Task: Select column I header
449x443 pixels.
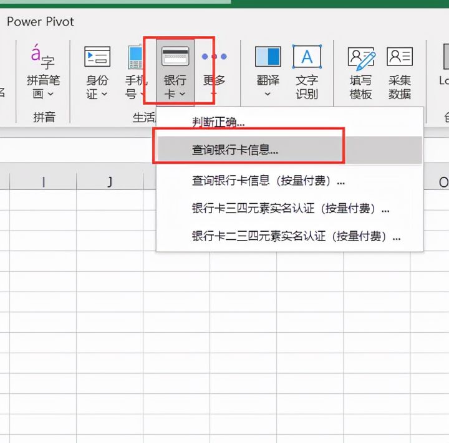Action: point(43,182)
